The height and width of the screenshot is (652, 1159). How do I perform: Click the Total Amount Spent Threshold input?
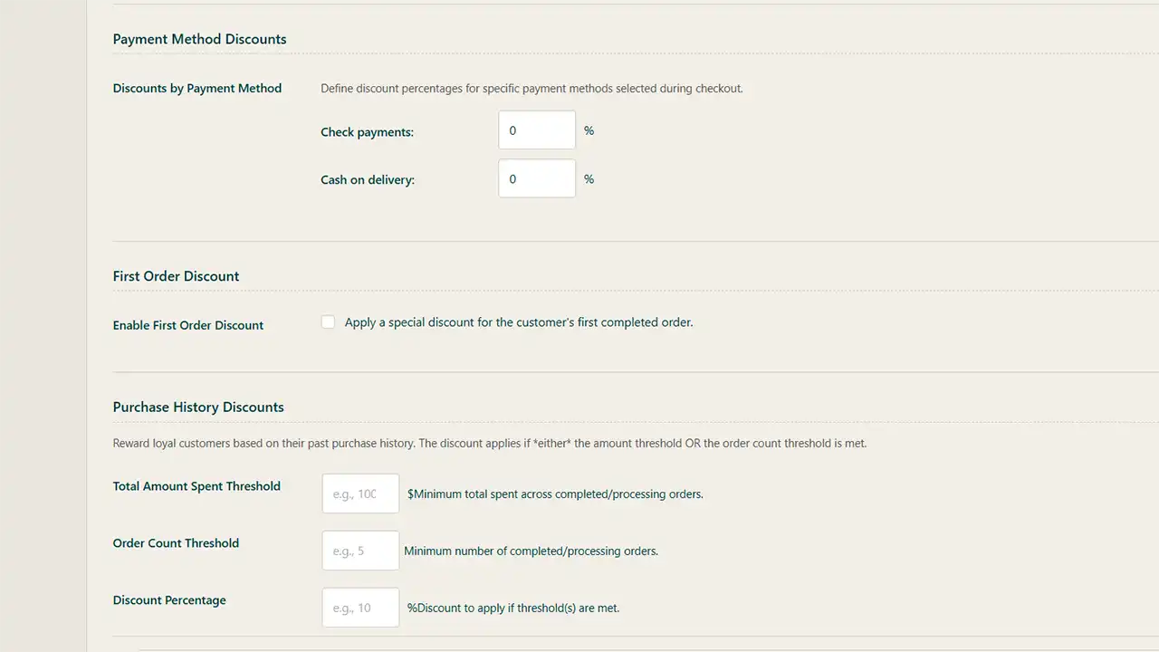point(360,494)
